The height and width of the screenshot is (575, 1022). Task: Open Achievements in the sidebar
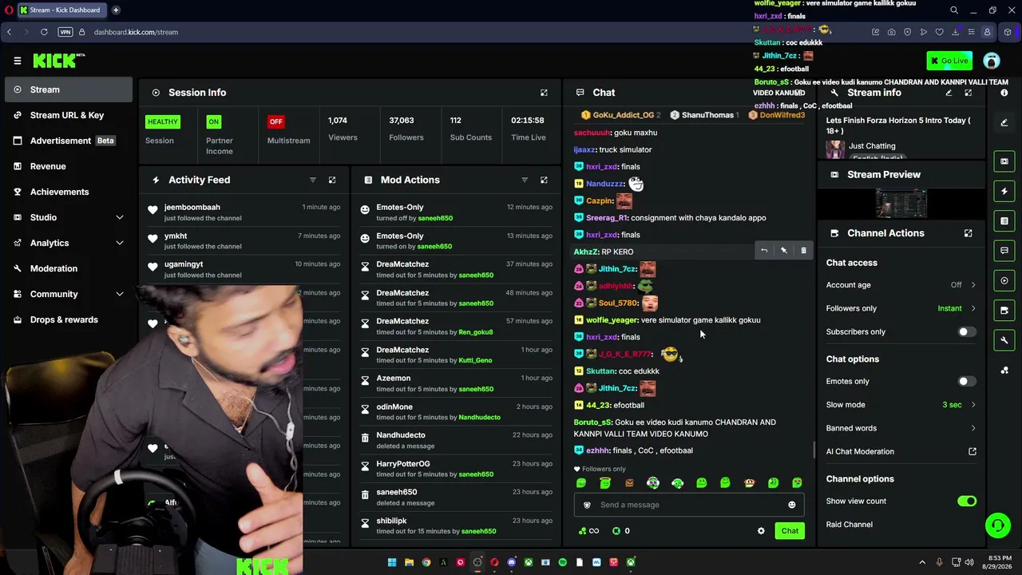click(68, 192)
